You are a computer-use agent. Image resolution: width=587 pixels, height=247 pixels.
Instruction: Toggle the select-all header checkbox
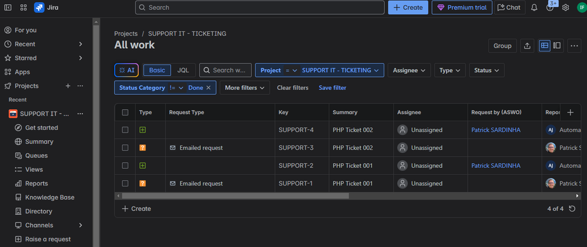(125, 113)
